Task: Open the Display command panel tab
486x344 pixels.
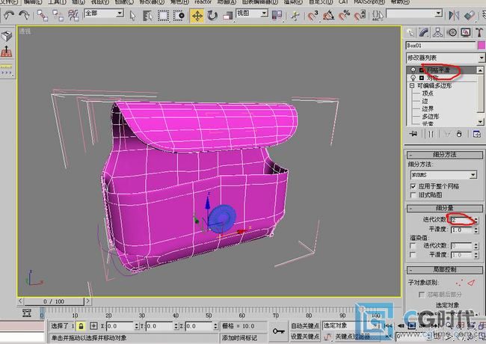Action: point(466,33)
